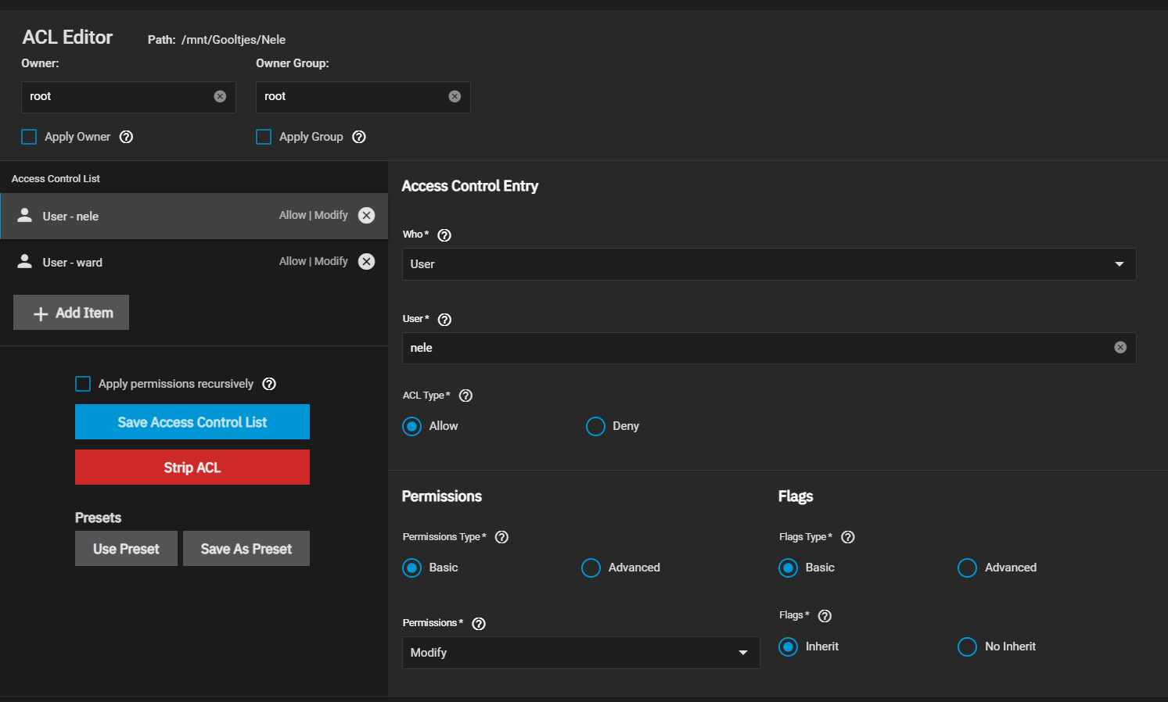Open help icon next to Apply Group

point(359,137)
